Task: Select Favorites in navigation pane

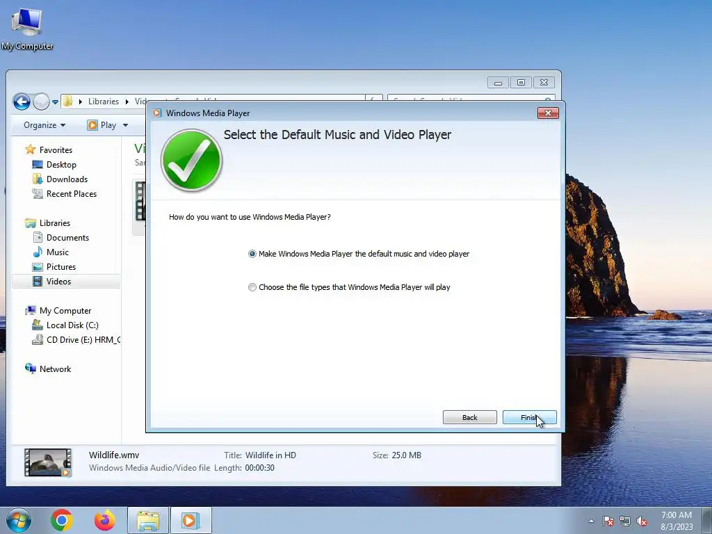Action: [56, 150]
